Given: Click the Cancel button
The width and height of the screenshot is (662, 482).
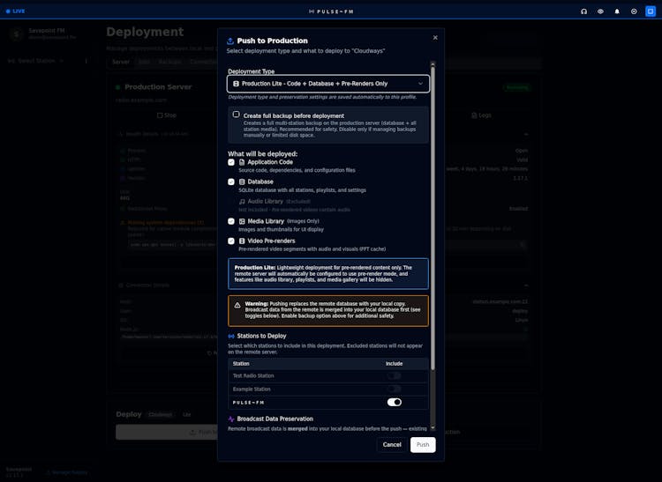Looking at the screenshot, I should click(392, 444).
